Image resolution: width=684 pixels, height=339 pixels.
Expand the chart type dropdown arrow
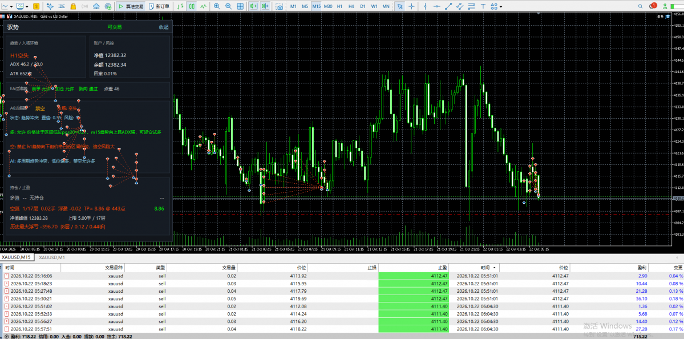click(x=12, y=6)
